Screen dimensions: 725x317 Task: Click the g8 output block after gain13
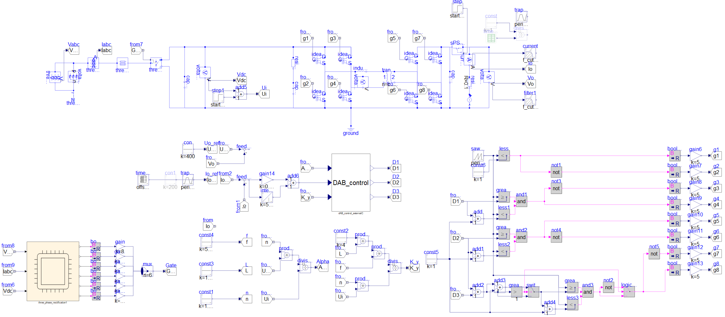(x=716, y=270)
